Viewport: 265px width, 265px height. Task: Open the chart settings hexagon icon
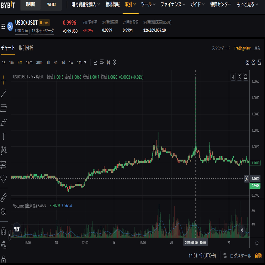[x=253, y=62]
